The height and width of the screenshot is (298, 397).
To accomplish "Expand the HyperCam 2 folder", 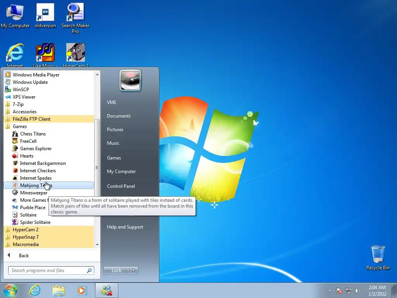I will click(x=49, y=230).
